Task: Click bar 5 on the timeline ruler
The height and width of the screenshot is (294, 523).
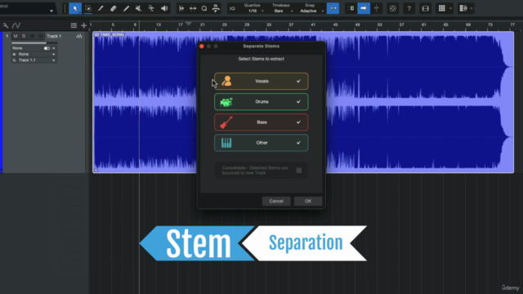Action: pos(113,25)
